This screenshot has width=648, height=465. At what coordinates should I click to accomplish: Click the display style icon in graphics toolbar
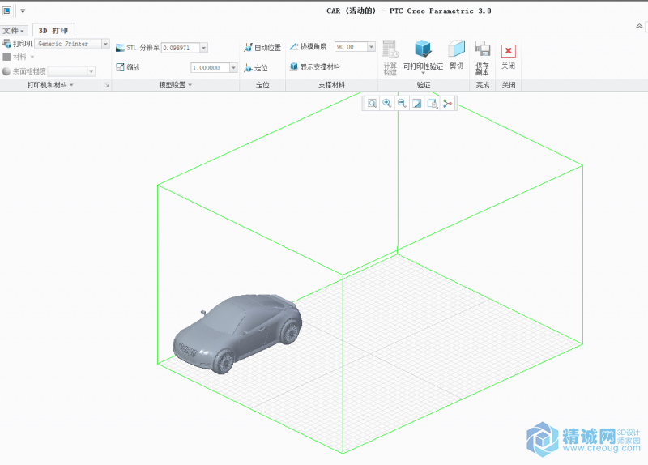[417, 104]
